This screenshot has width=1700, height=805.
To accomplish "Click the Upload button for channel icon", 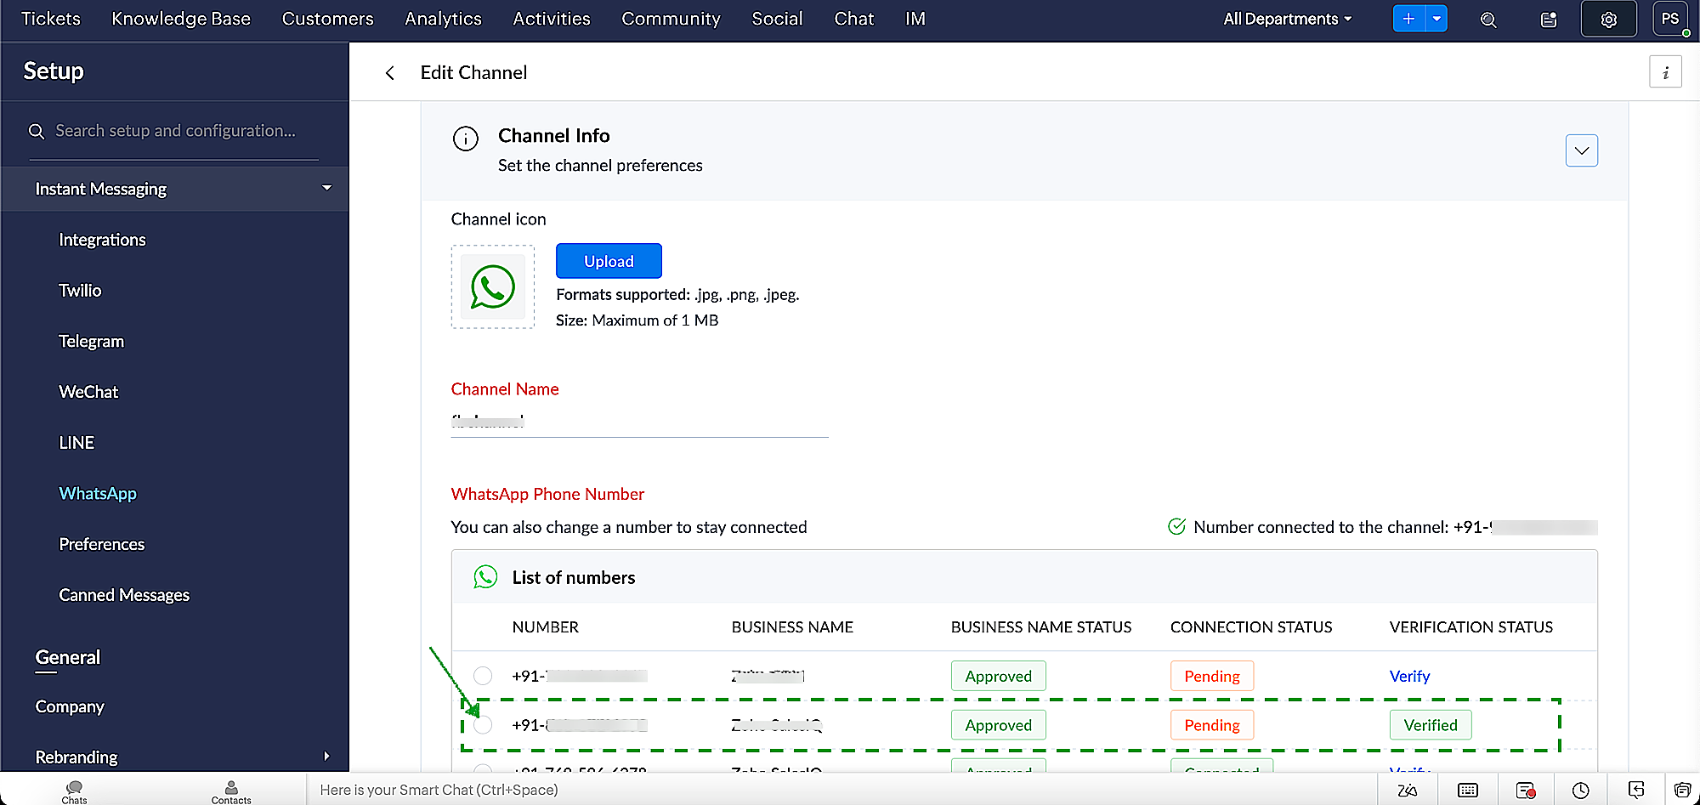I will click(609, 261).
